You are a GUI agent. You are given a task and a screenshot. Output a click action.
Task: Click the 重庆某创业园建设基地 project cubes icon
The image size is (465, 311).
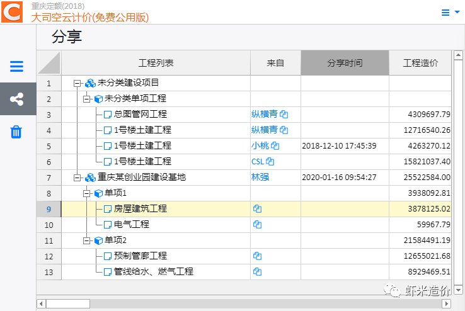[90, 178]
